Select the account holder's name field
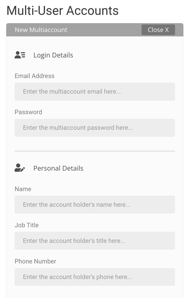The image size is (193, 298). [95, 204]
